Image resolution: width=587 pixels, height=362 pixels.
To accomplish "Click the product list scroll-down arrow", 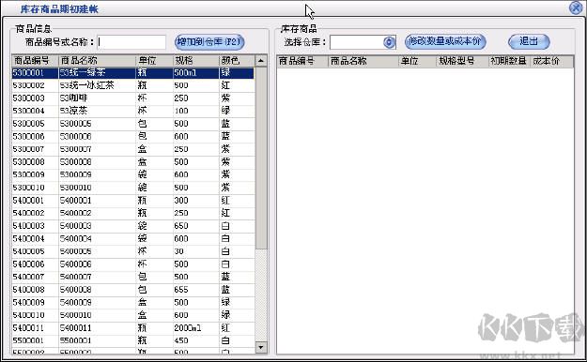I will point(261,347).
